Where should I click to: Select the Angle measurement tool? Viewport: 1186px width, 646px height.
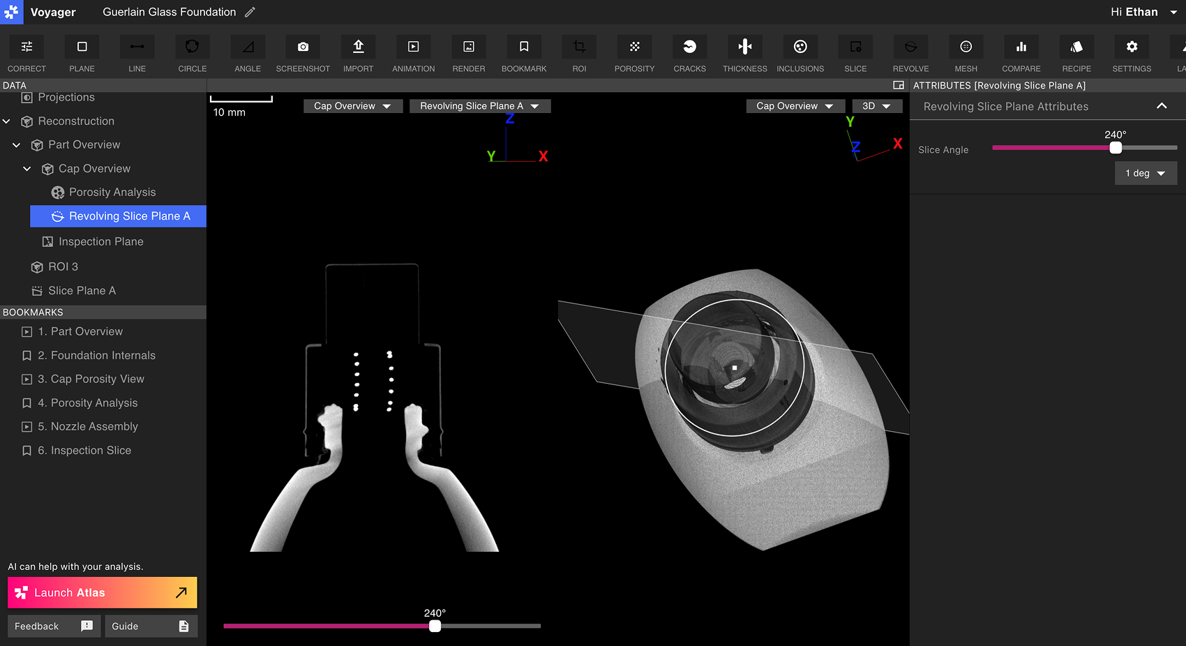click(247, 52)
